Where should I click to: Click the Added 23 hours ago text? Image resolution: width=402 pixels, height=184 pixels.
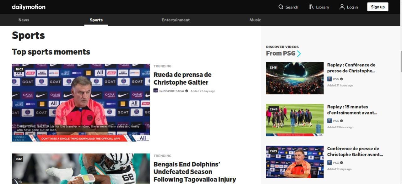340,127
